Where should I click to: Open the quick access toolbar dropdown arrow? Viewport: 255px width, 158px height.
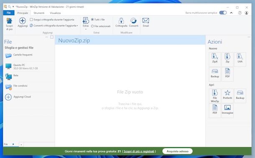click(x=13, y=7)
